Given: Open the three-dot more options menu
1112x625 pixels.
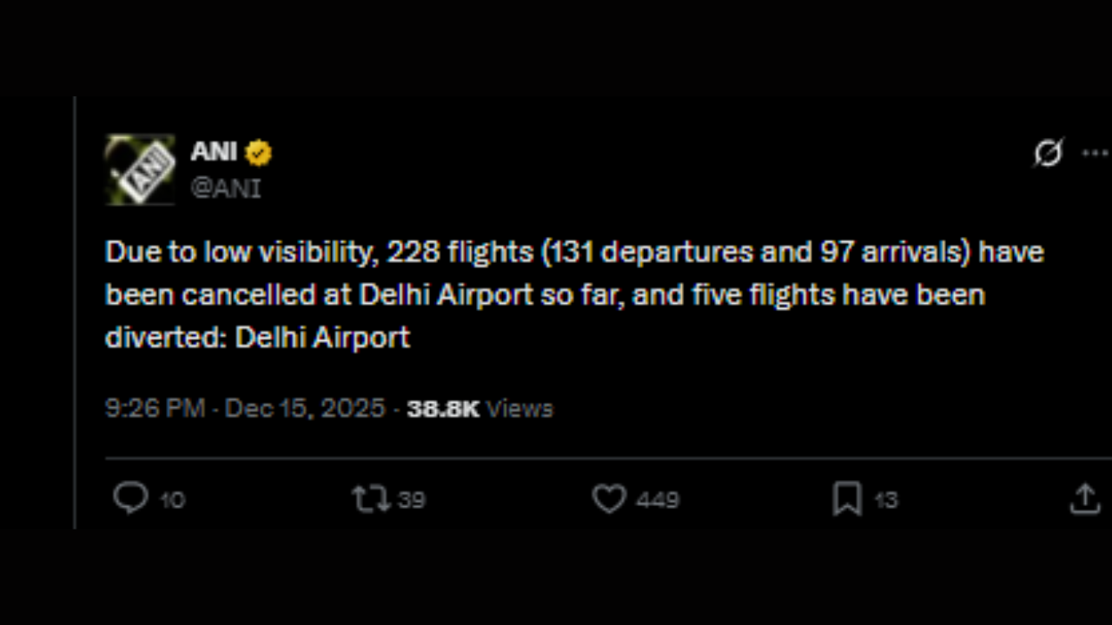Looking at the screenshot, I should [1094, 154].
